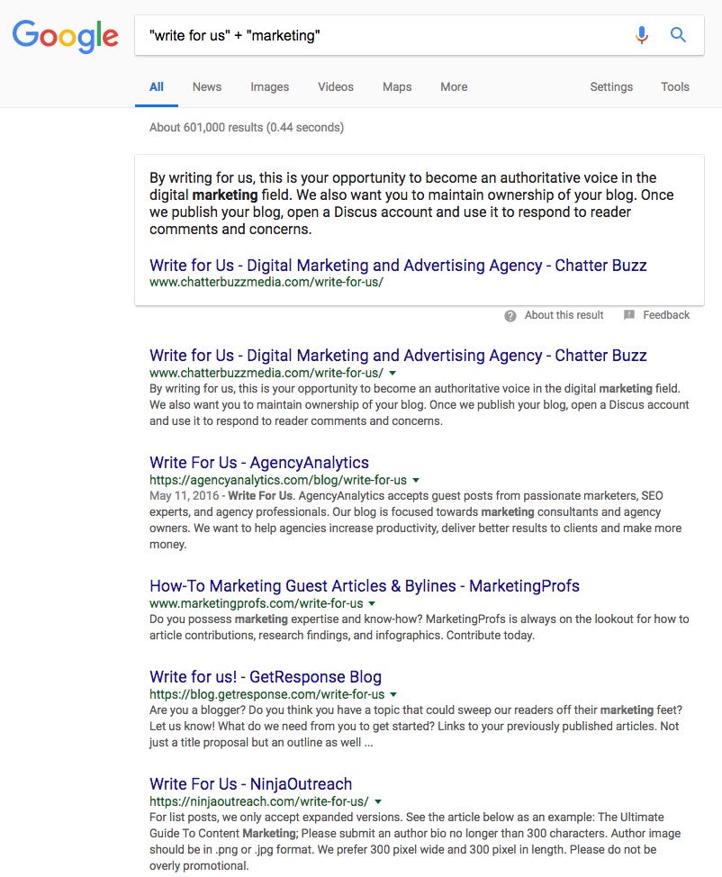The image size is (722, 877).
Task: Open the More search options menu
Action: click(x=454, y=86)
